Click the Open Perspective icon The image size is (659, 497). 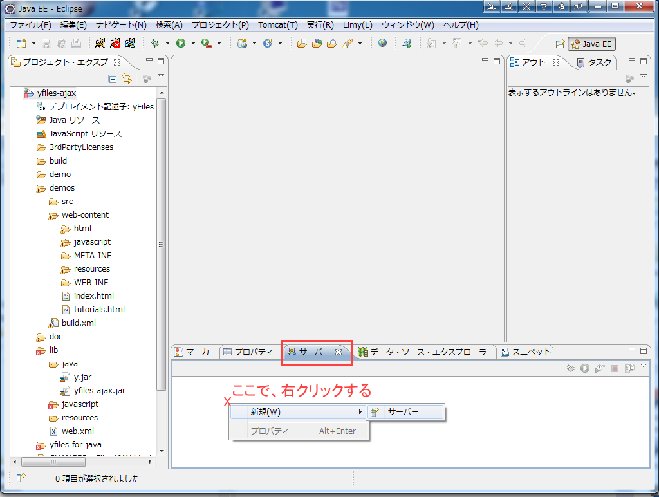pos(560,44)
